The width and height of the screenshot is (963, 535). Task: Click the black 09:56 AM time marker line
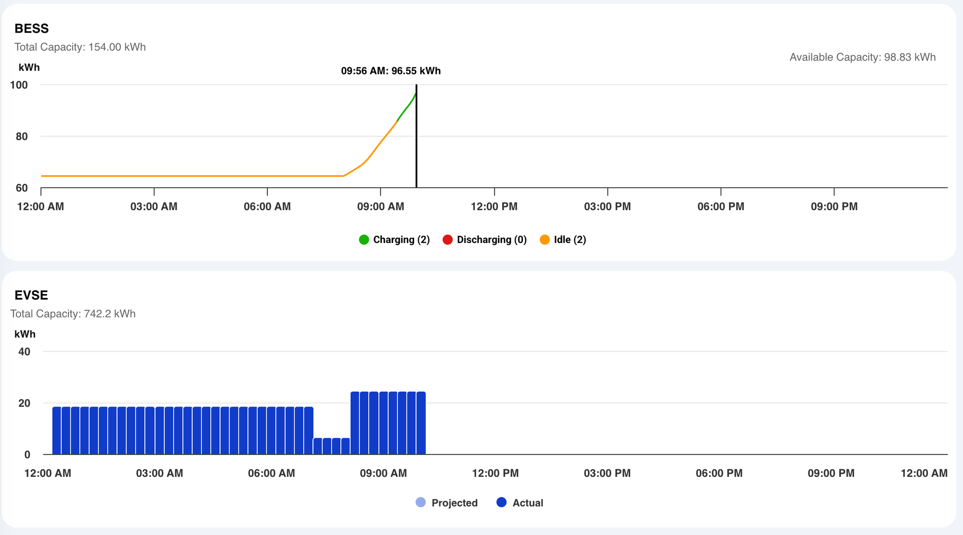(x=416, y=144)
